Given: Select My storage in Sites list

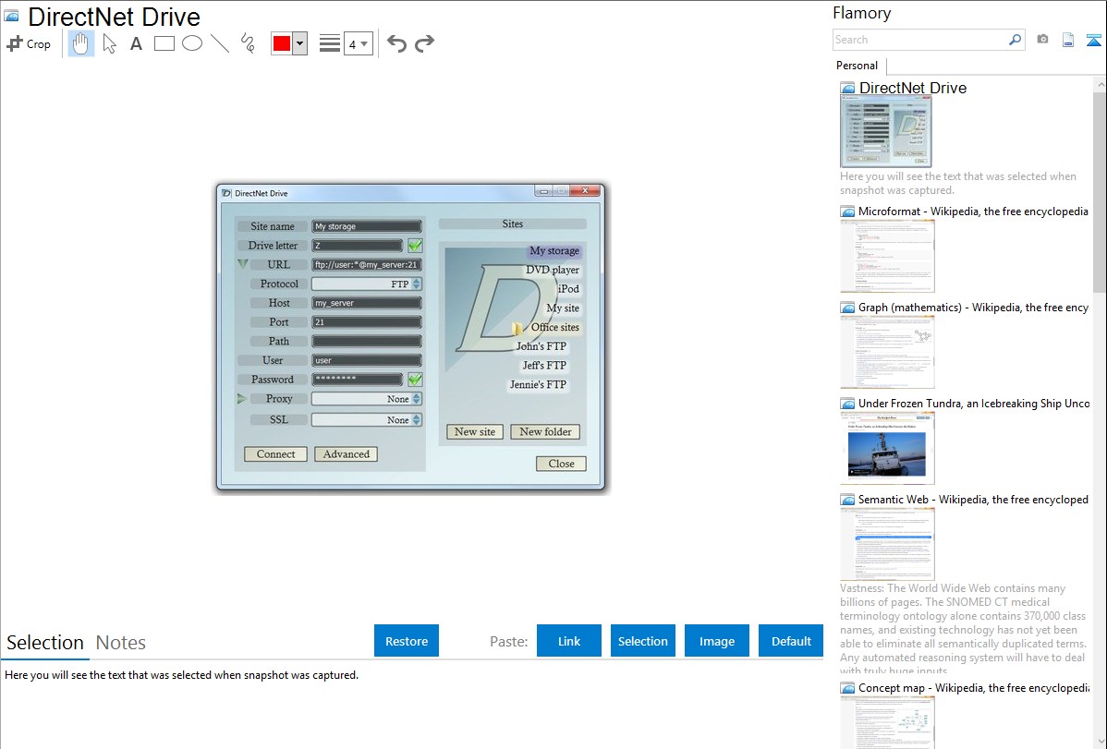Looking at the screenshot, I should point(554,250).
